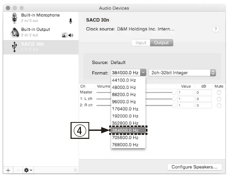Choose 192000.0 Hz sample rate
Viewport: 230px width, 176px height.
point(128,116)
